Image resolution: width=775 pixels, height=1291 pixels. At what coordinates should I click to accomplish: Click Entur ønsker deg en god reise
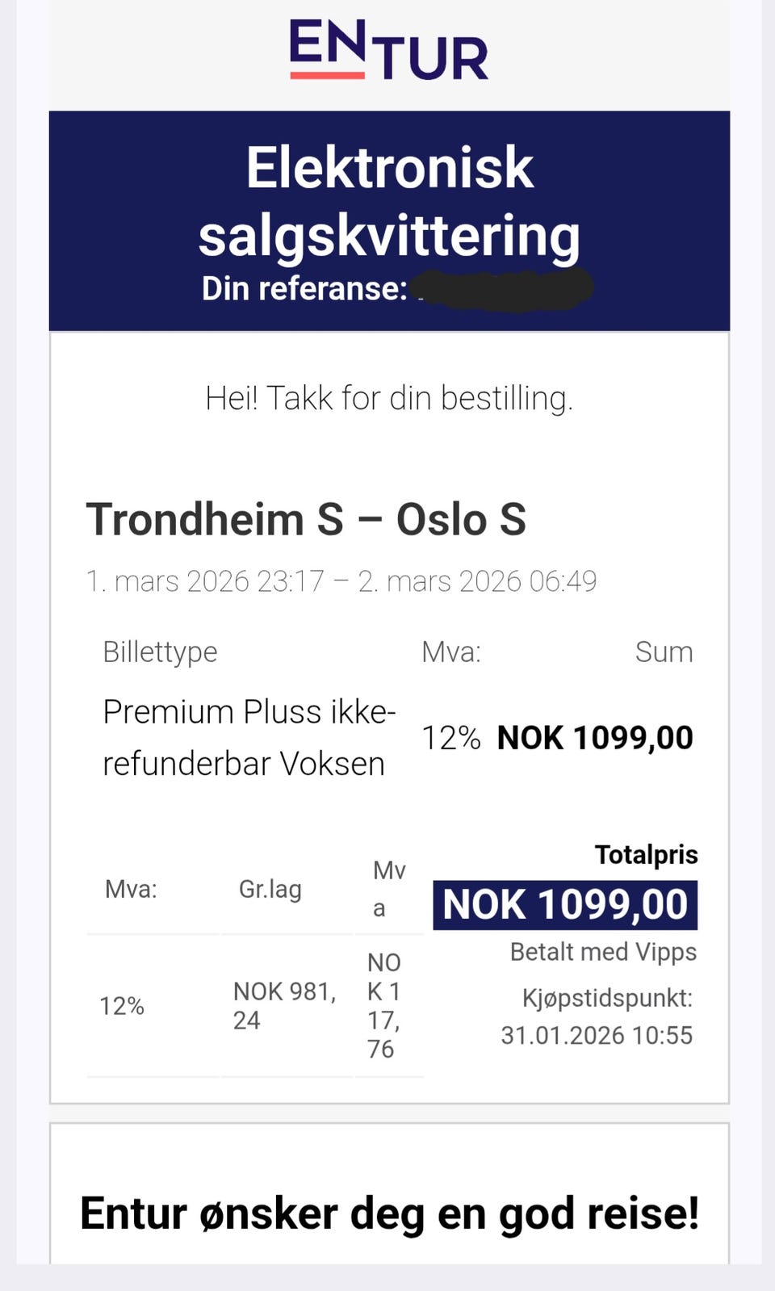(389, 1213)
